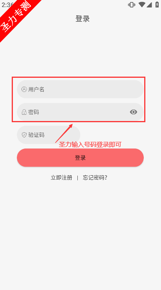This screenshot has height=290, width=161.
Task: Toggle password visibility with the eye icon
Action: pyautogui.click(x=133, y=112)
